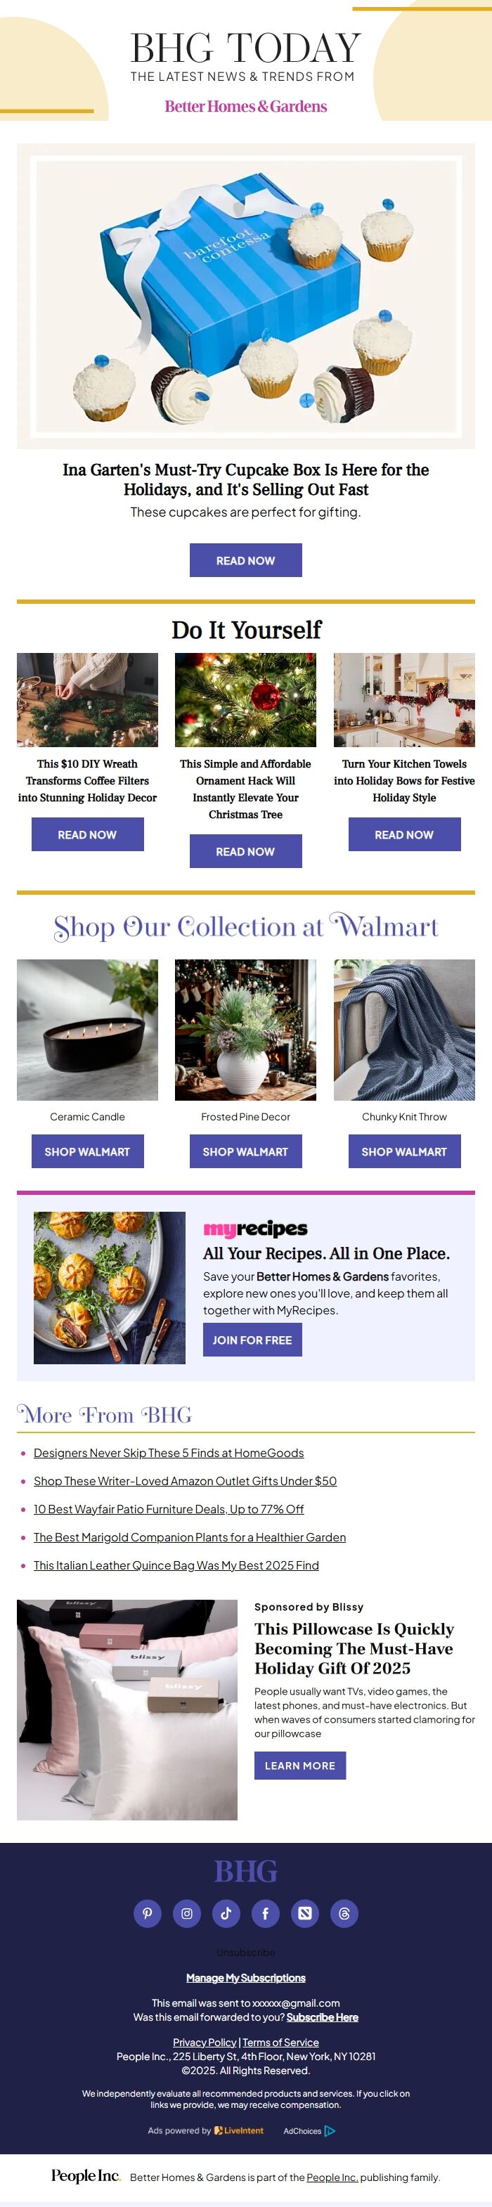Click the AdChoices triangle icon
492x2207 pixels.
click(x=330, y=2131)
